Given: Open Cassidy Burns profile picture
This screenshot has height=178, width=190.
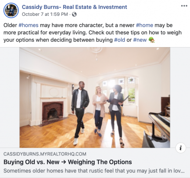Looking at the screenshot, I should point(11,11).
